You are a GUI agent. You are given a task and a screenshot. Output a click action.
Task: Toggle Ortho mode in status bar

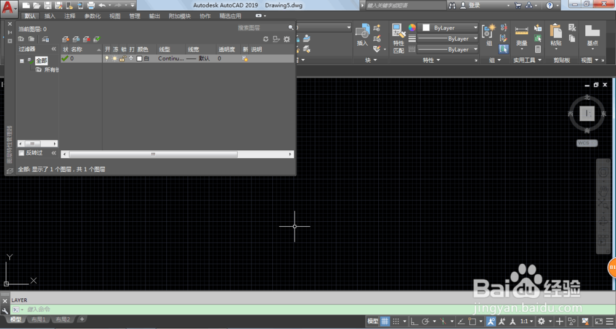tap(414, 322)
